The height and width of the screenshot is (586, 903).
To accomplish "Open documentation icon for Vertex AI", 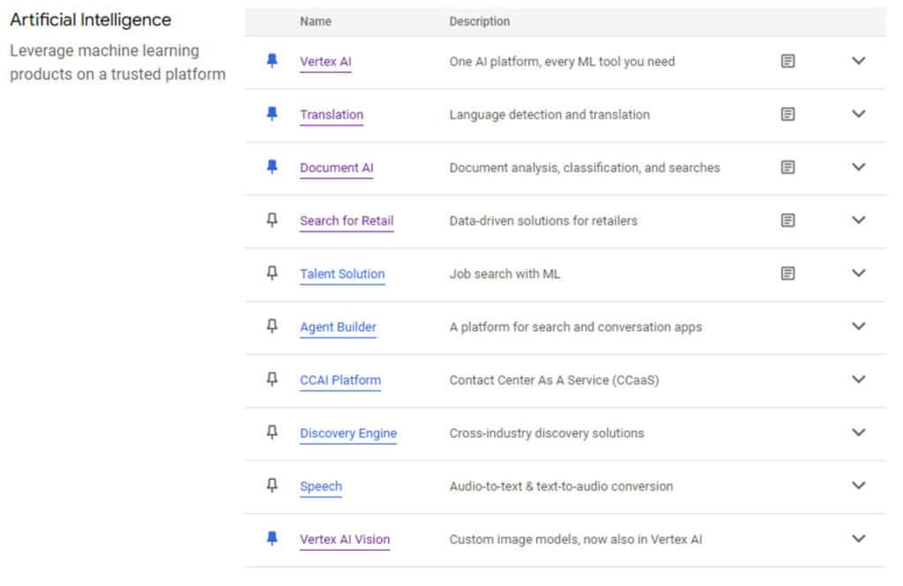I will [x=787, y=61].
